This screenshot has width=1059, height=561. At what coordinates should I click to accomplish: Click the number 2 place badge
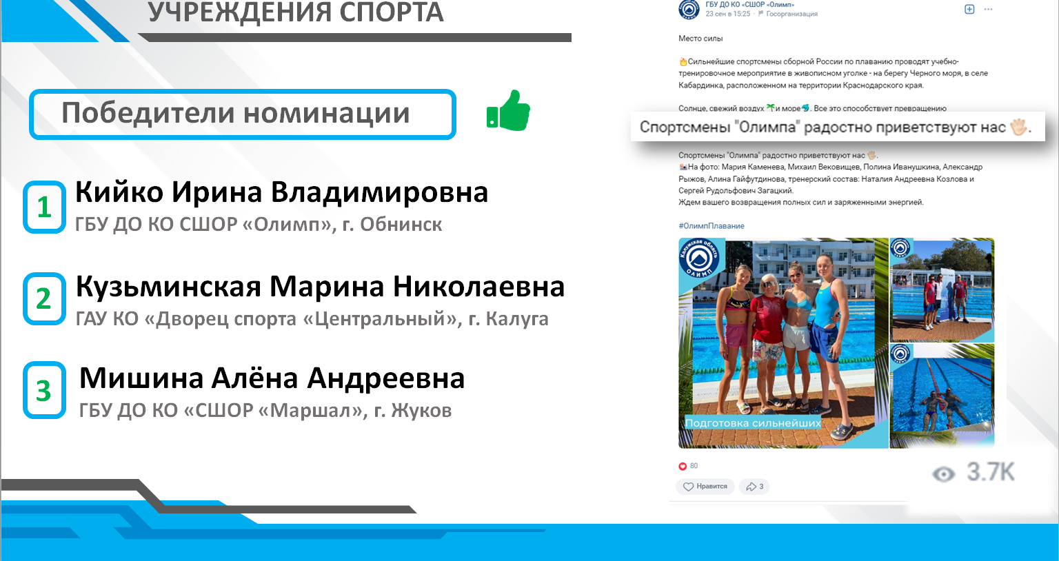click(44, 299)
